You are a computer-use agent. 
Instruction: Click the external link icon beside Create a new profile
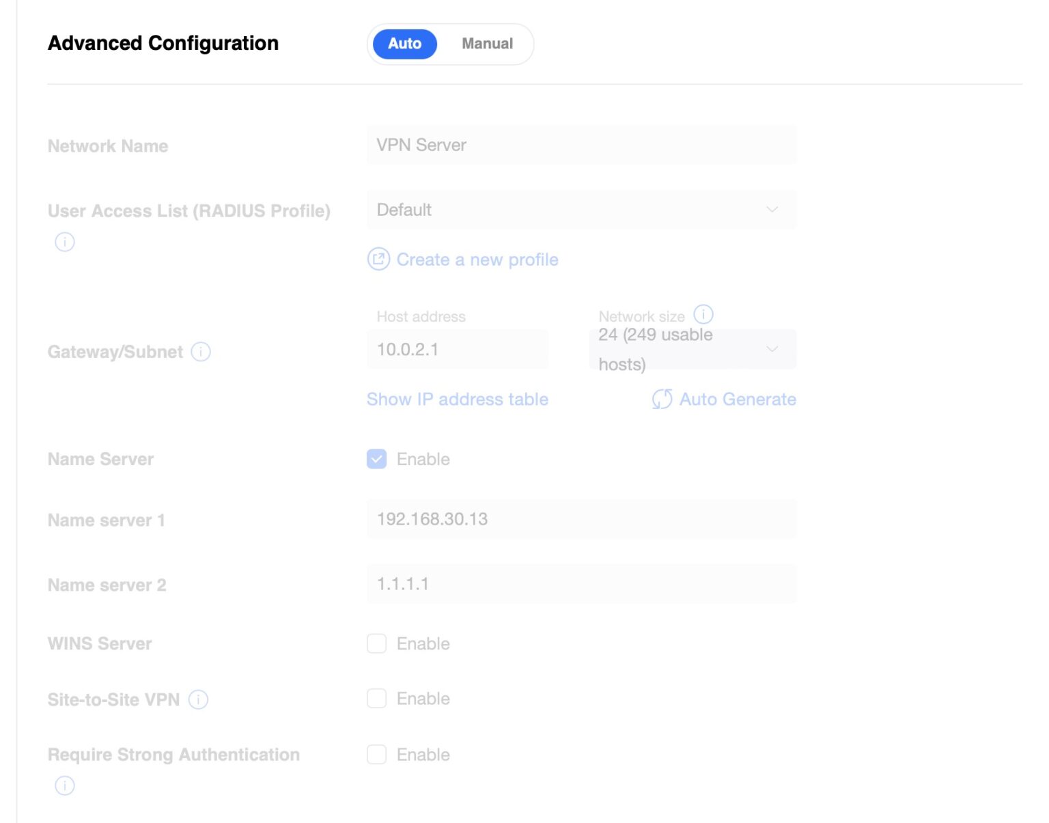[x=378, y=260]
